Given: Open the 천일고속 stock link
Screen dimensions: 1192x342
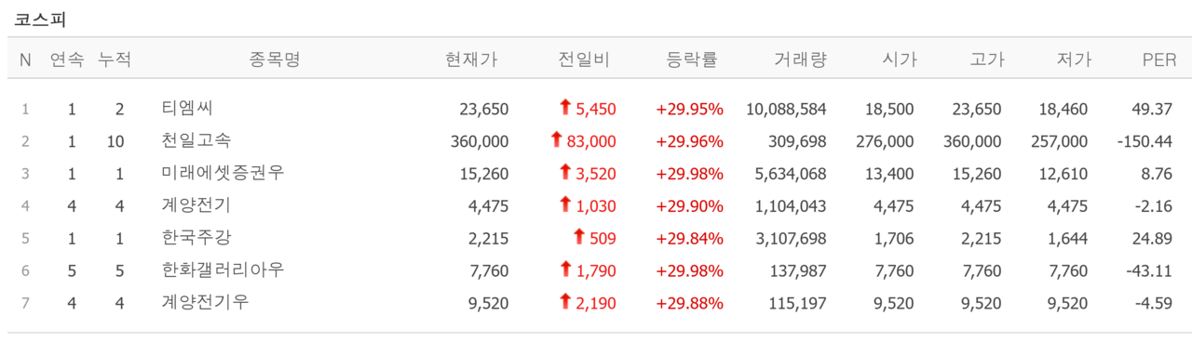Looking at the screenshot, I should click(196, 140).
